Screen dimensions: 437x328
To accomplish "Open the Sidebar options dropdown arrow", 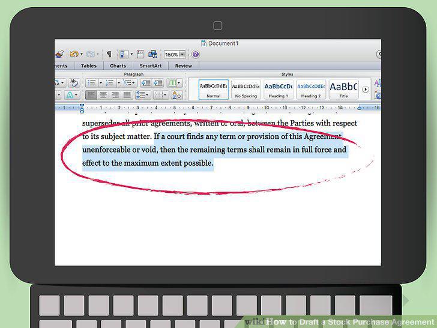I will click(x=131, y=54).
